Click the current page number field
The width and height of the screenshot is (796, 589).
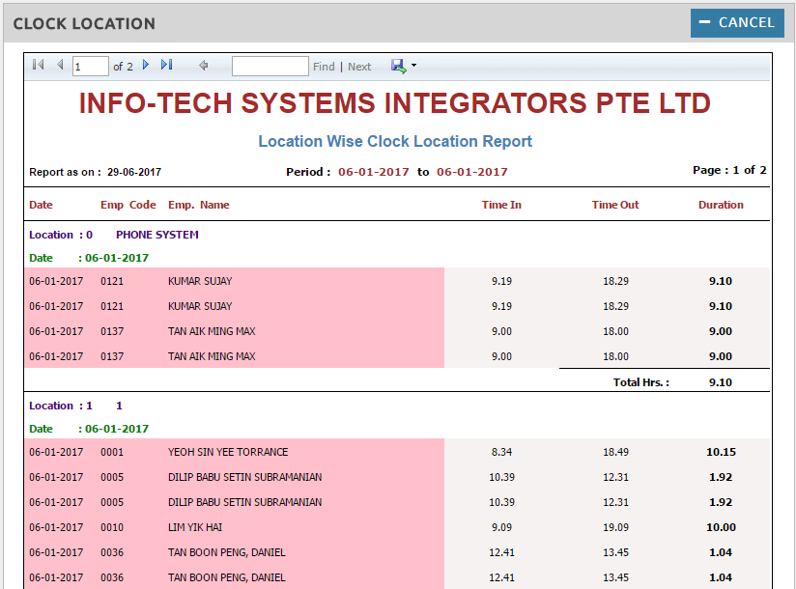[91, 67]
